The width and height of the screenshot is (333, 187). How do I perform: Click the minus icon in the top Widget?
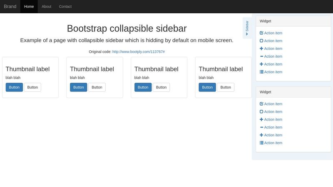coord(262,57)
